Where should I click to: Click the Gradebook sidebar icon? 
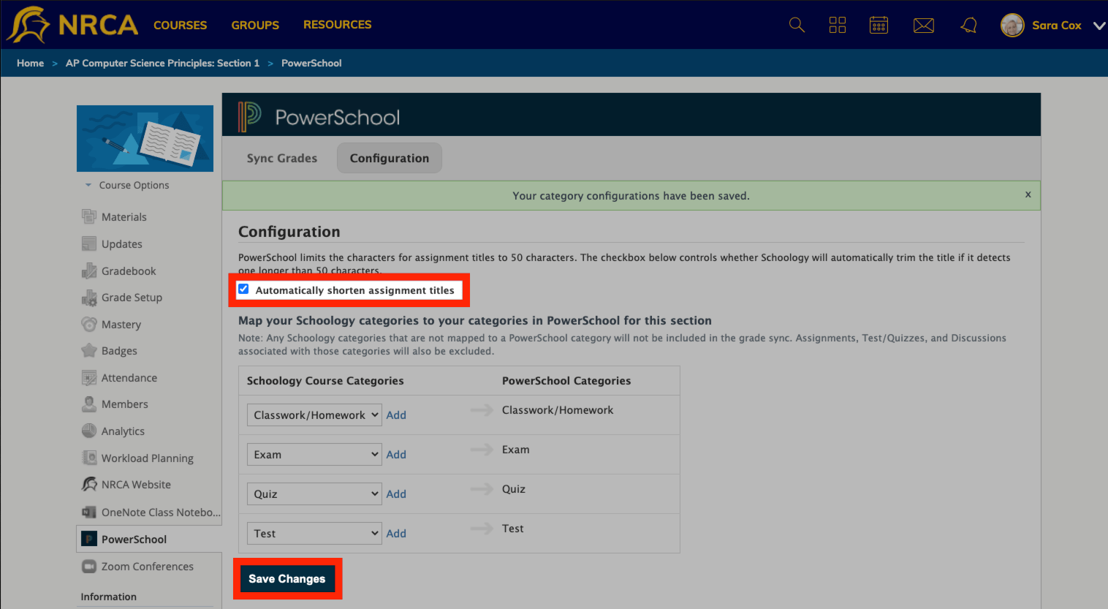(x=89, y=271)
